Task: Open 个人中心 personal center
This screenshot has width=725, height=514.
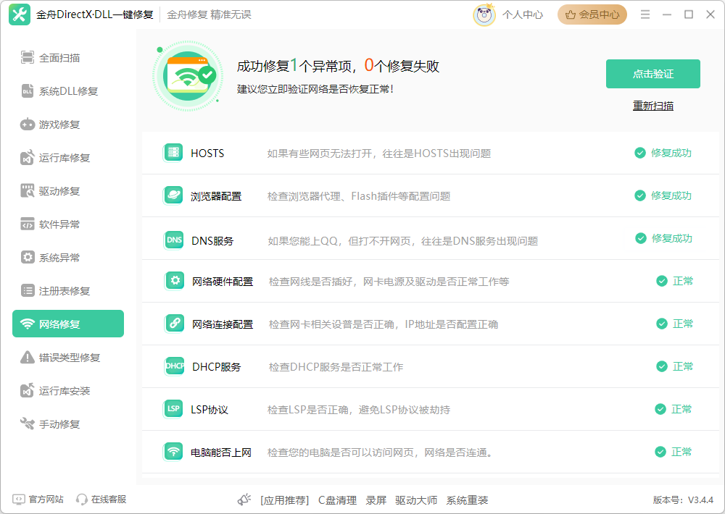Action: tap(523, 14)
